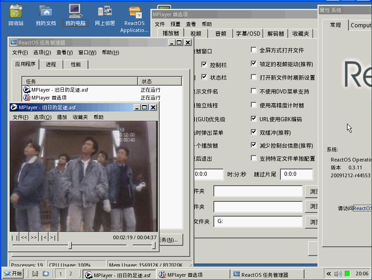Open the 预置 menu in MPlayer preferences

(x=175, y=24)
